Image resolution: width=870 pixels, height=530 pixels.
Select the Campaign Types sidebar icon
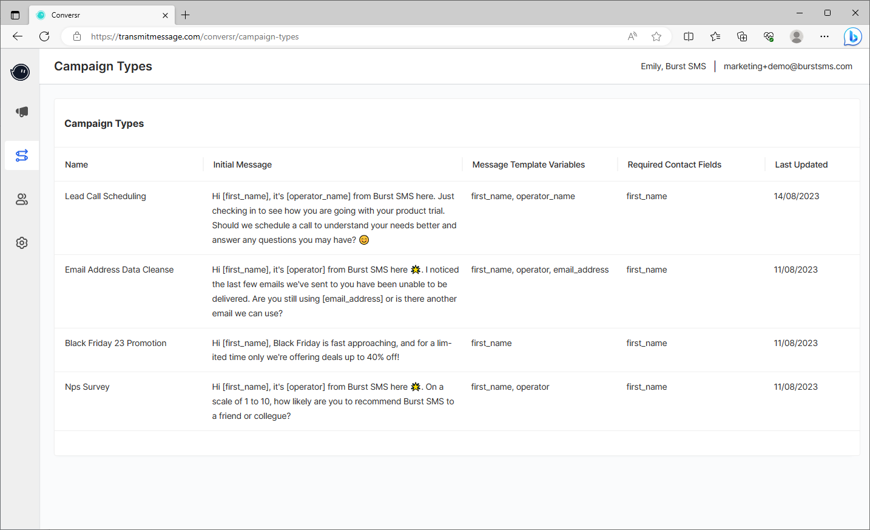click(x=22, y=155)
